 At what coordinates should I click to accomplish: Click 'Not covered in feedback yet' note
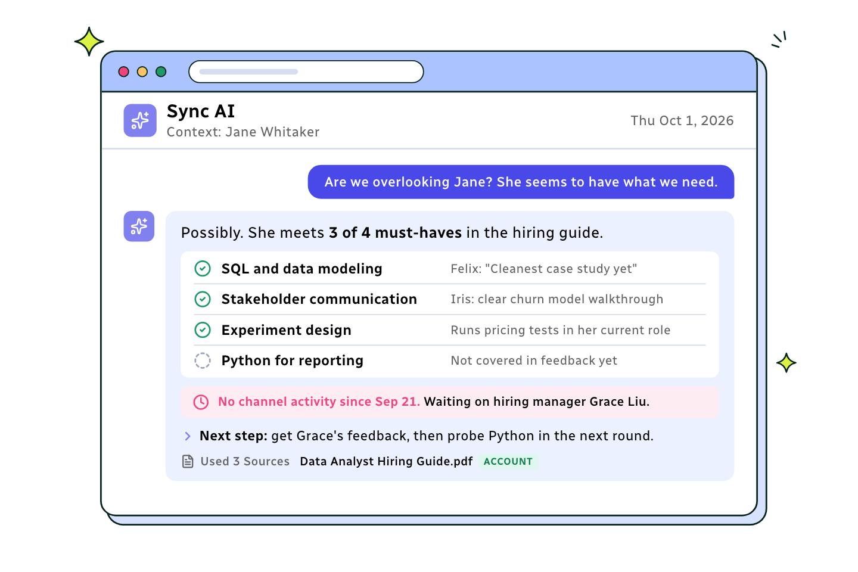click(534, 360)
